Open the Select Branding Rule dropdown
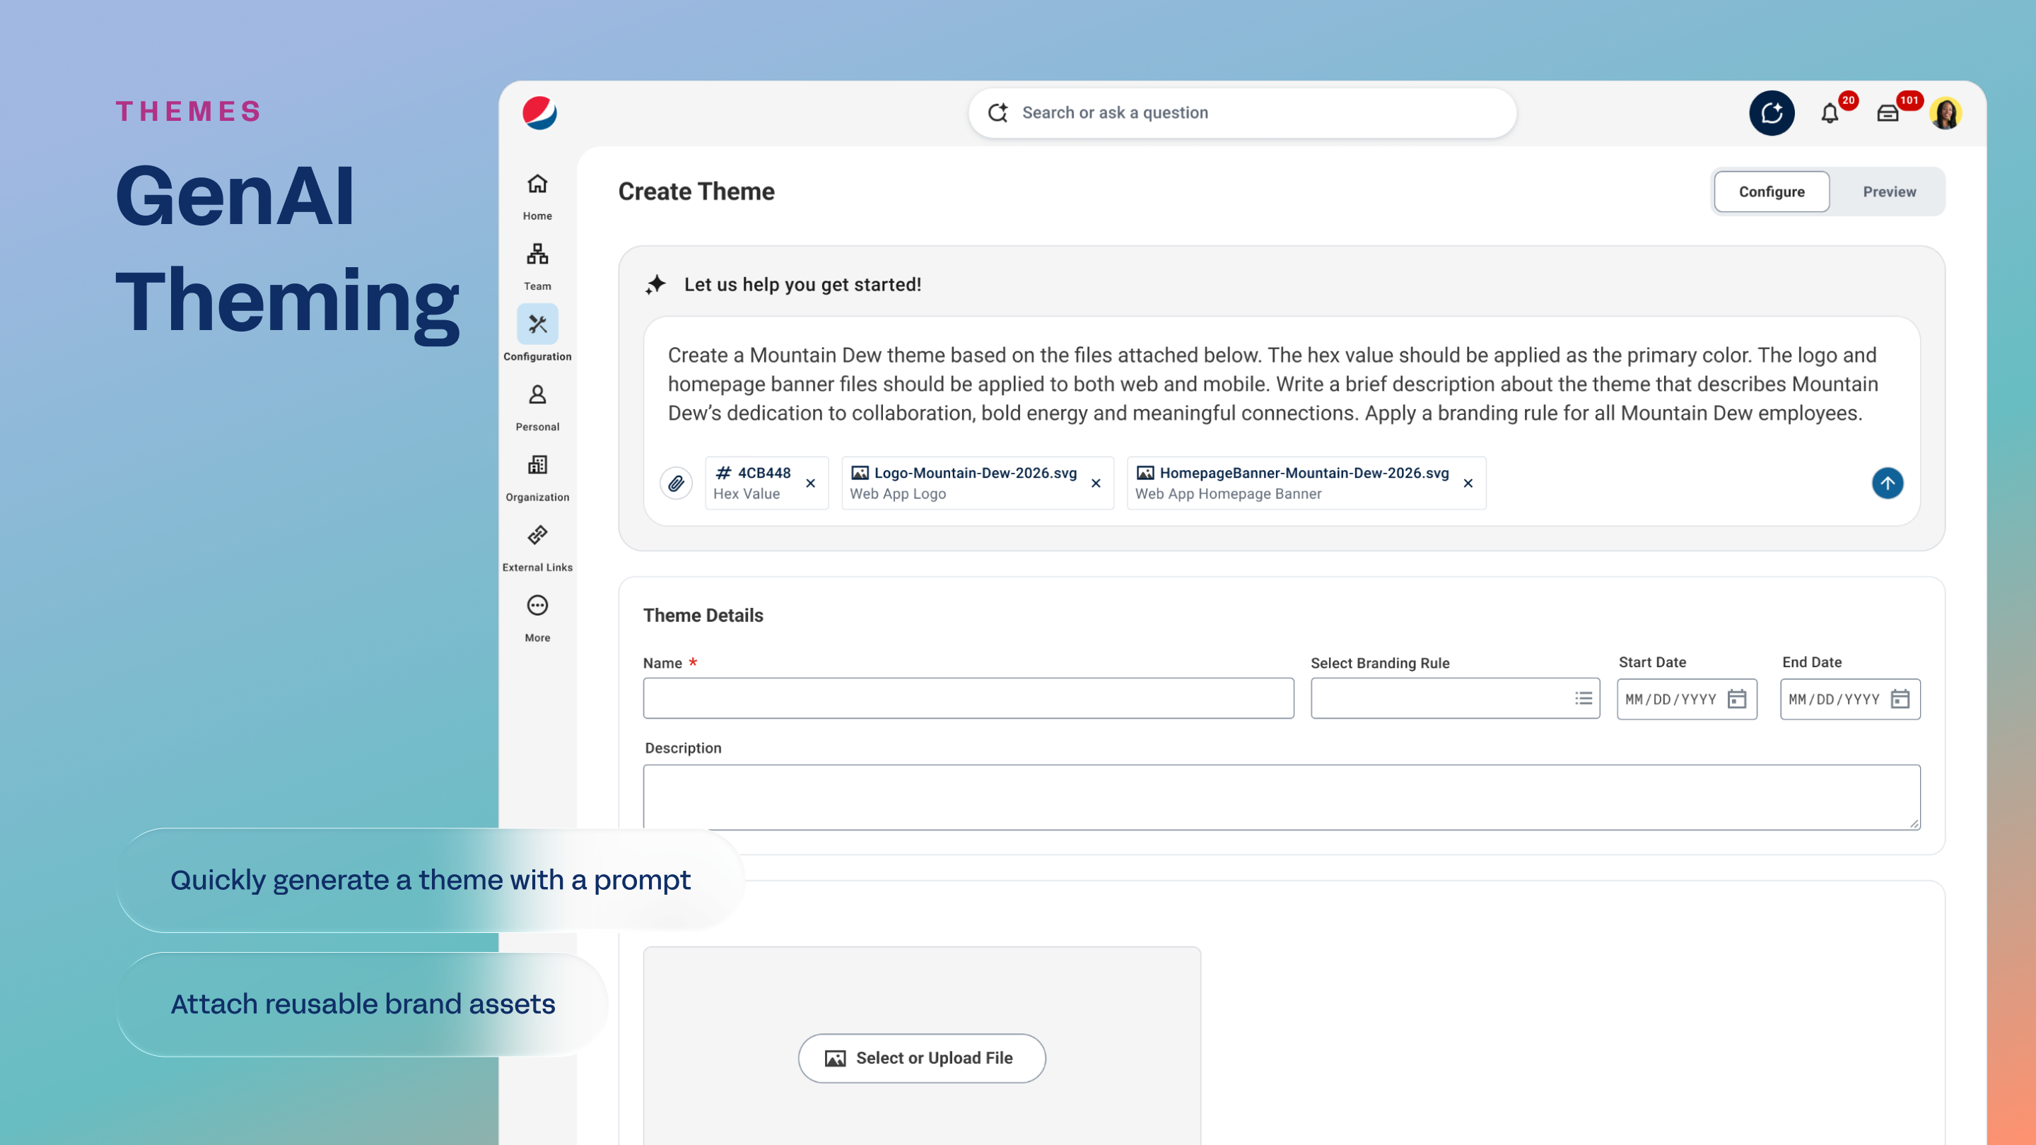2036x1145 pixels. (1454, 698)
